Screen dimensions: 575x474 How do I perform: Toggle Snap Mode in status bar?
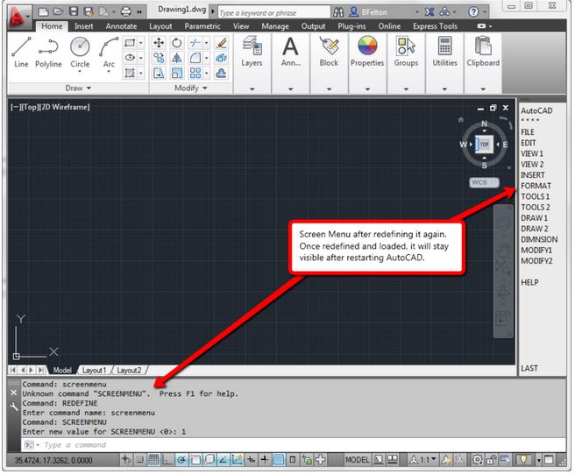tap(139, 460)
